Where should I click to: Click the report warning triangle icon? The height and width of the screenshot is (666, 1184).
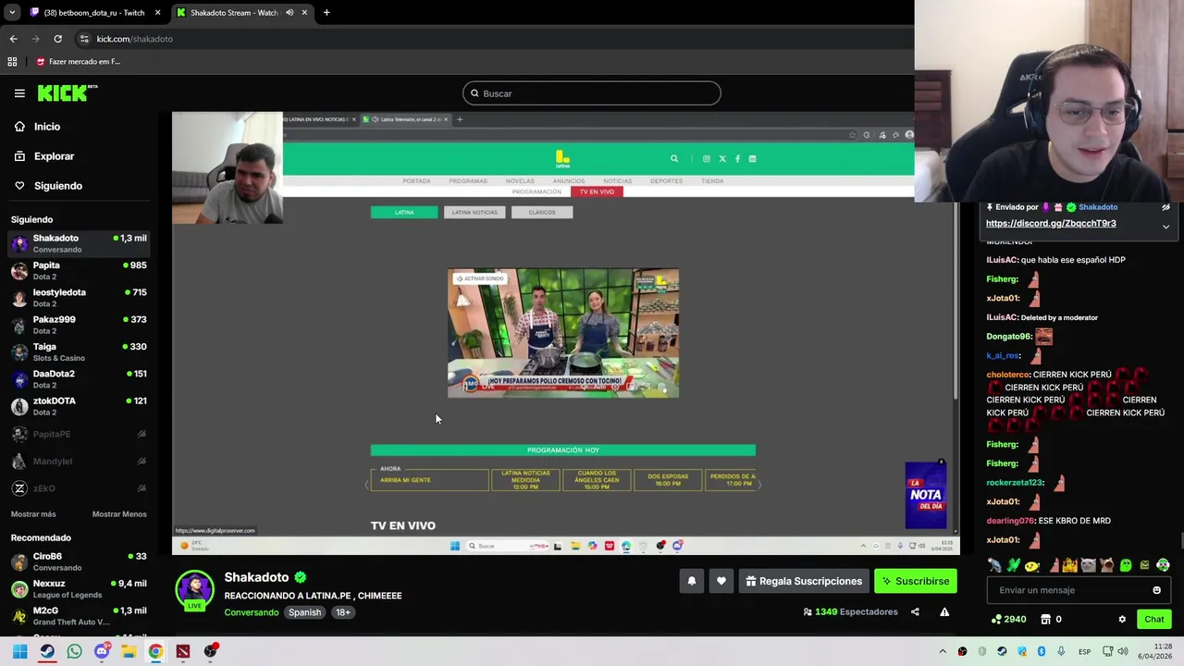pyautogui.click(x=944, y=611)
